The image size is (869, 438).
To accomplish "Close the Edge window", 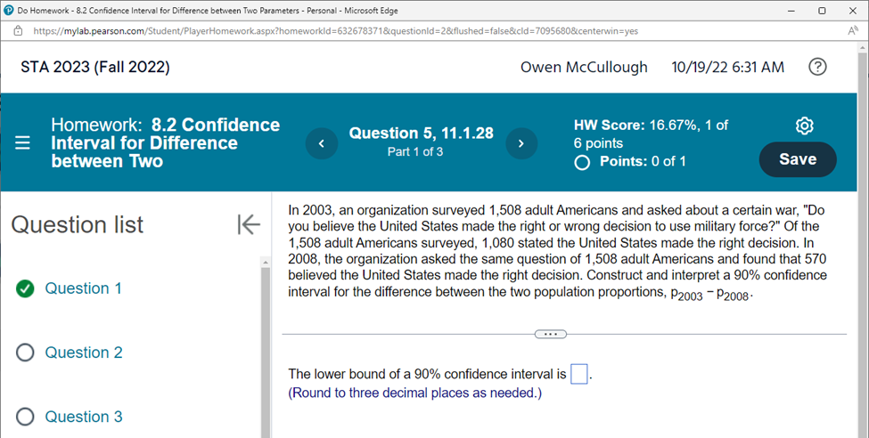I will (x=853, y=11).
